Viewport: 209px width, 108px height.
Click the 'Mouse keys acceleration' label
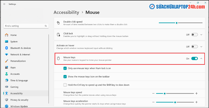(x=76, y=101)
